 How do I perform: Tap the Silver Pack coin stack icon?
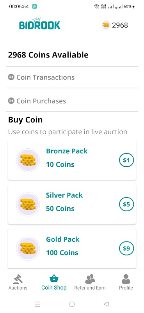[28, 204]
